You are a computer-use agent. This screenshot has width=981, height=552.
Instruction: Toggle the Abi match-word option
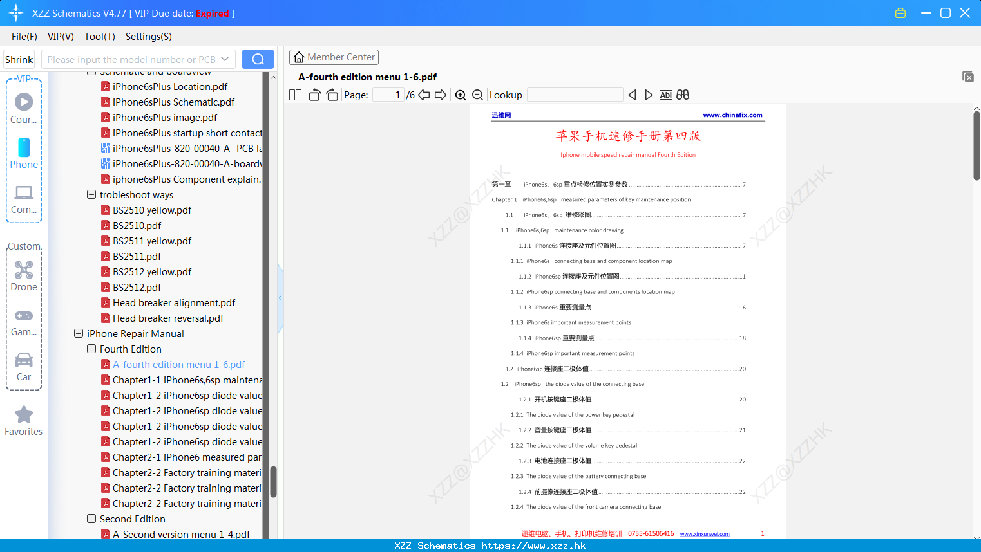(665, 95)
